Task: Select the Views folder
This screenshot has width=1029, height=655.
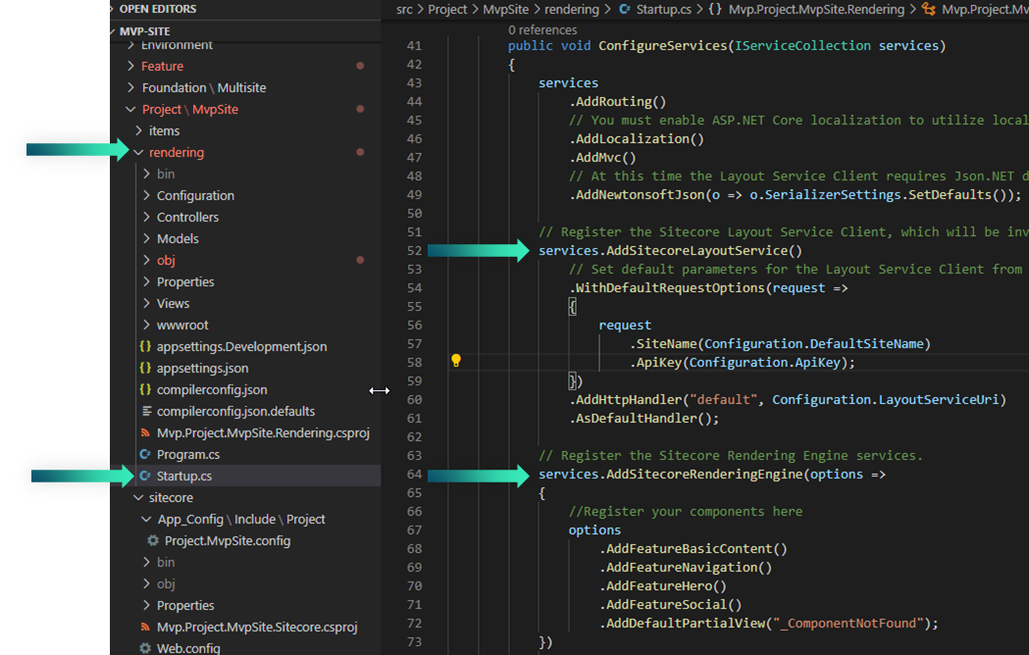Action: (173, 304)
